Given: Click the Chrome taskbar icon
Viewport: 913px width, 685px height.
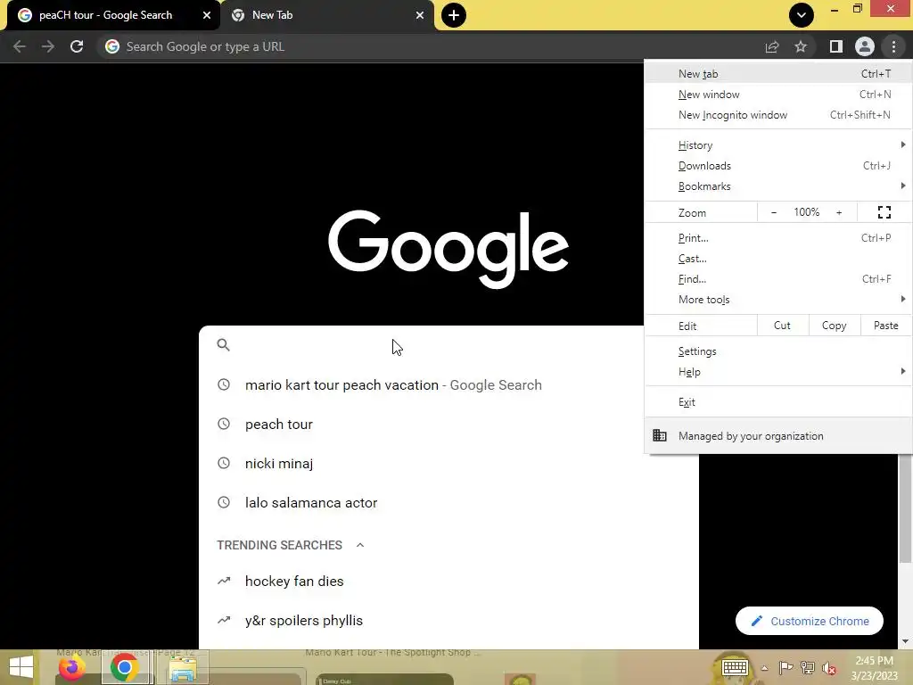Looking at the screenshot, I should pos(124,667).
